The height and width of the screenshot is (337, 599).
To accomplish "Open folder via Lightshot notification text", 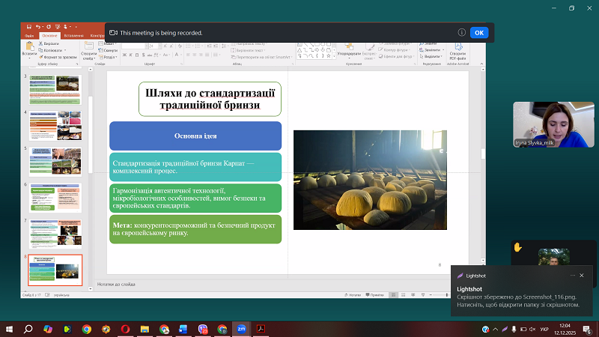I will (x=518, y=301).
